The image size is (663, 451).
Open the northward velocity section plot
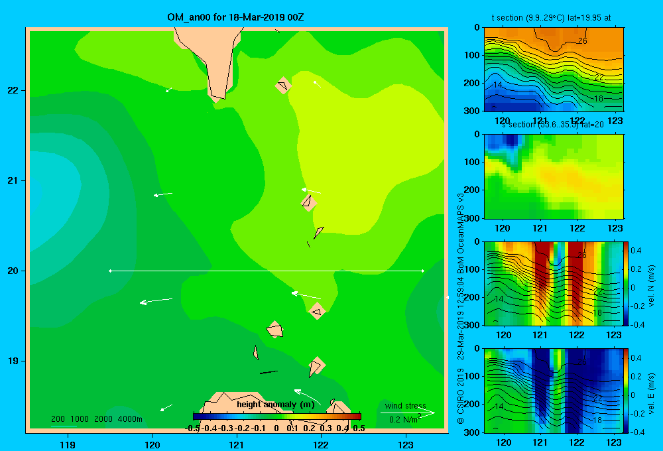tap(554, 283)
